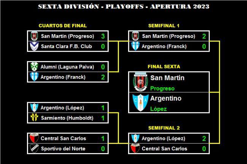Click the large San Martín crest in final
247x164 pixels.
(x=140, y=82)
